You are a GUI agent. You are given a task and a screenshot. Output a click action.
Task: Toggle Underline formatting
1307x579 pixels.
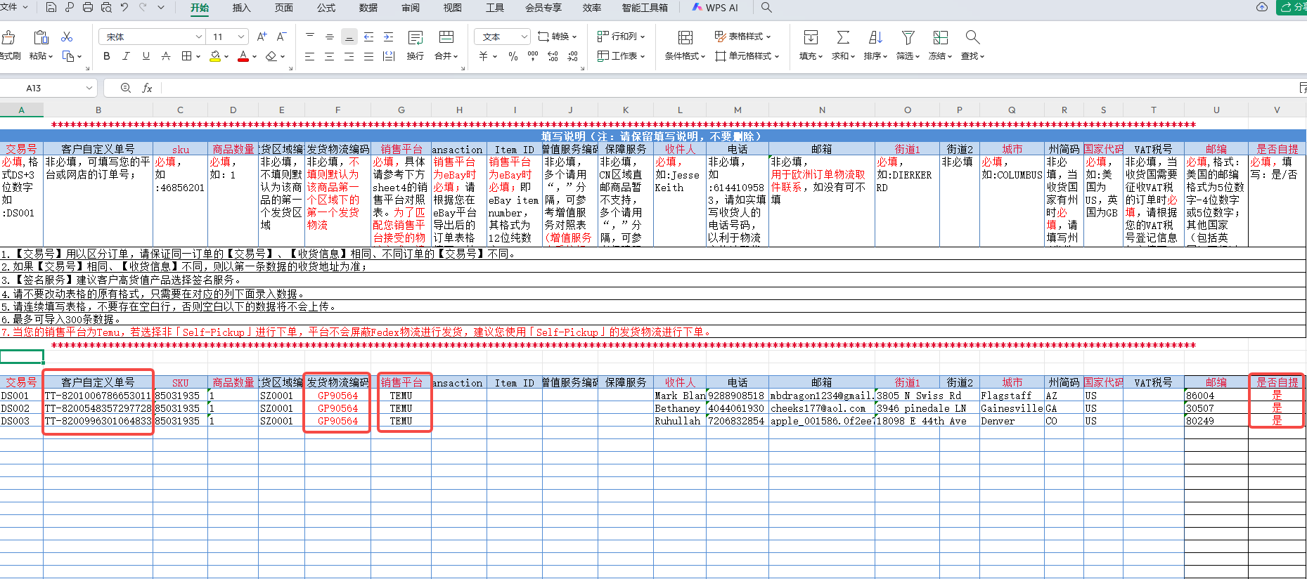(x=146, y=56)
